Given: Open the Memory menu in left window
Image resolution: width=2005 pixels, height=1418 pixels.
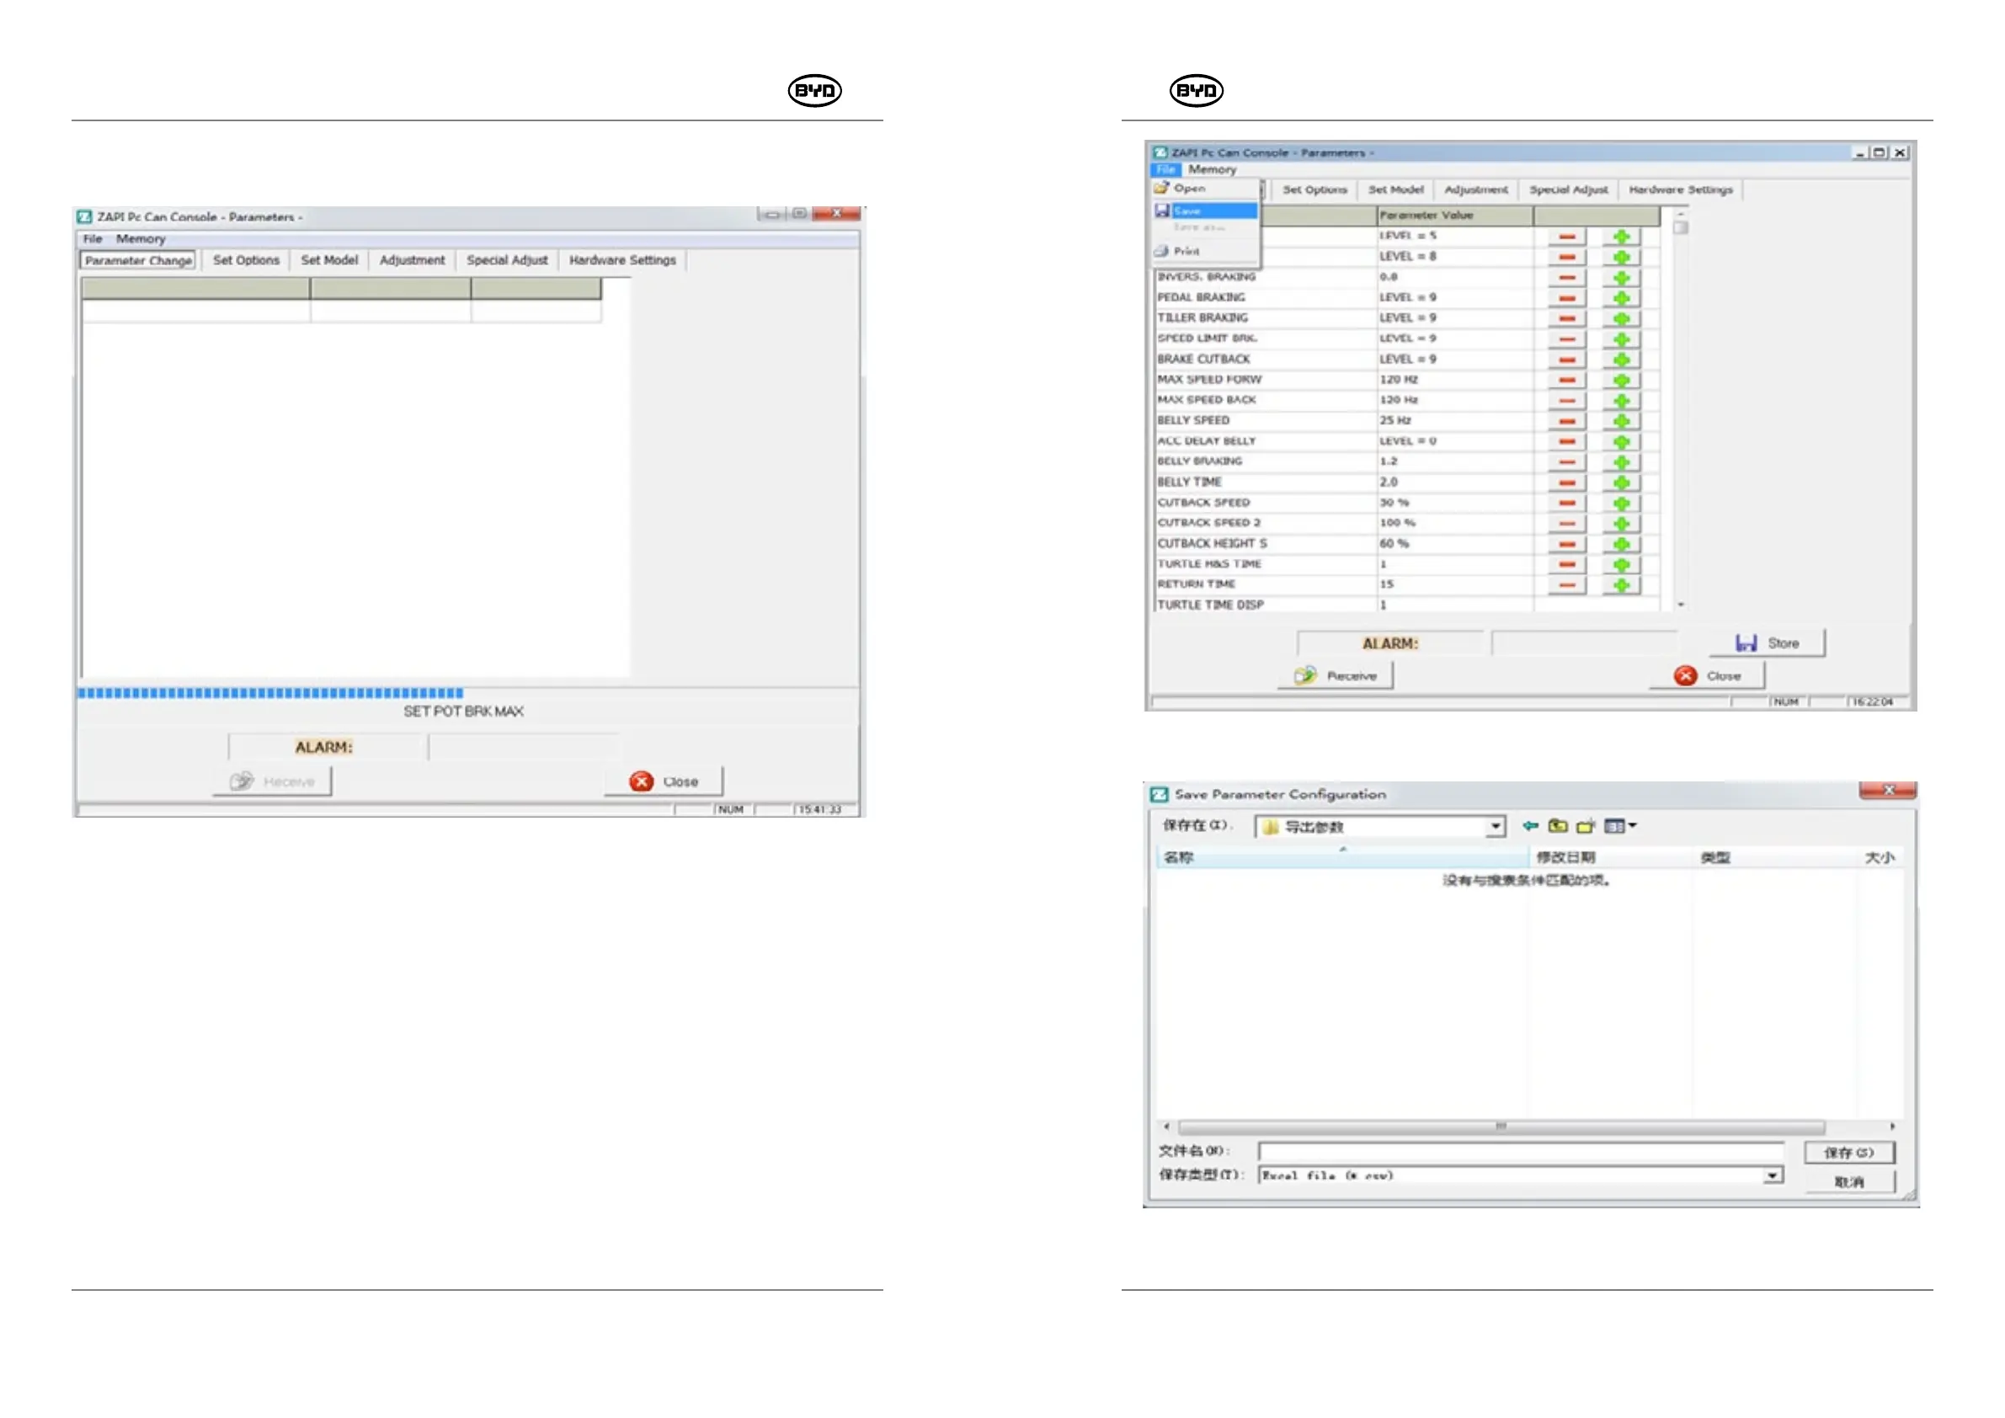Looking at the screenshot, I should coord(141,238).
